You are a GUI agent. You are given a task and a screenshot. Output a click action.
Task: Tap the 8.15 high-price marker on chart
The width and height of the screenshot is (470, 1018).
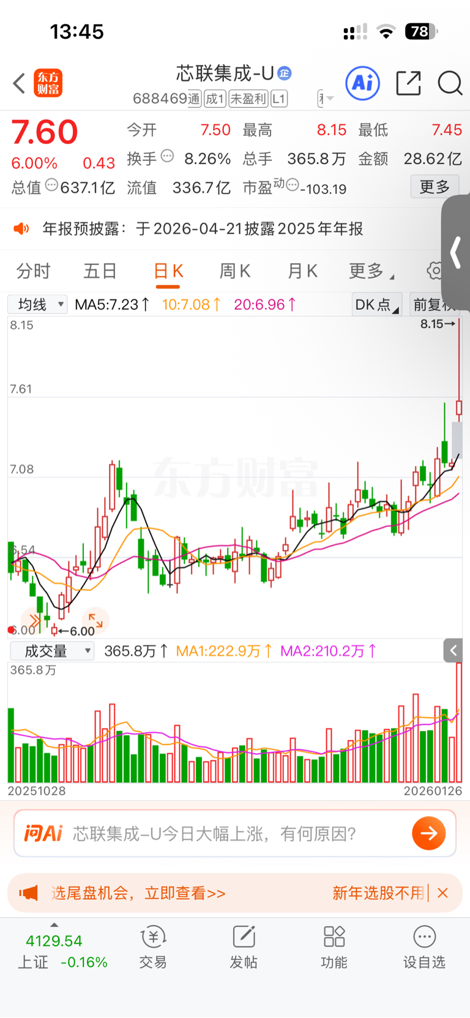tap(438, 324)
